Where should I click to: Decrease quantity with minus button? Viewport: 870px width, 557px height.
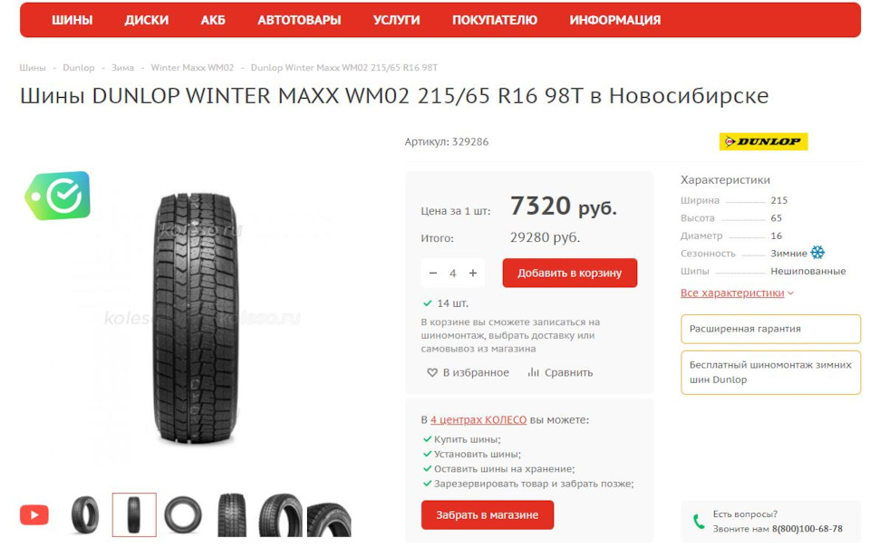pos(433,273)
